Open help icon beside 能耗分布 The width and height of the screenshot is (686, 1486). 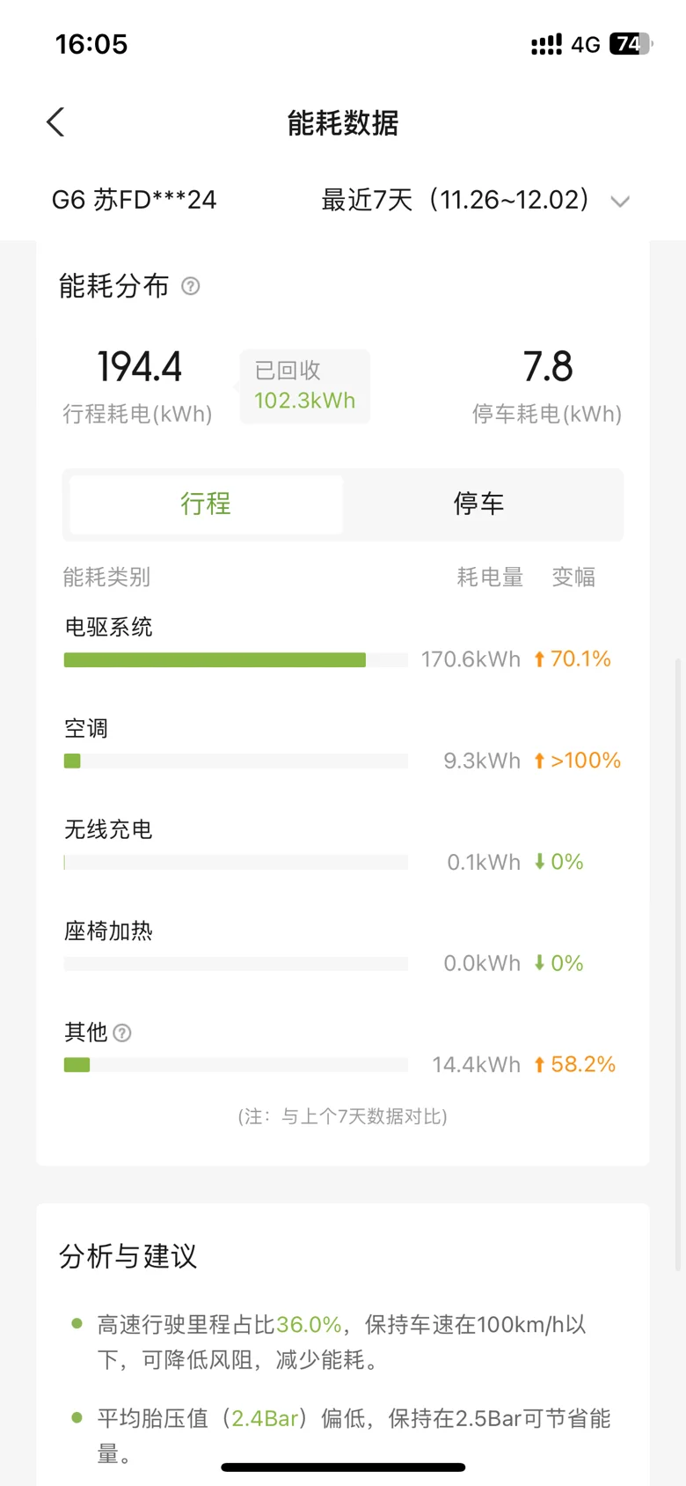[190, 286]
